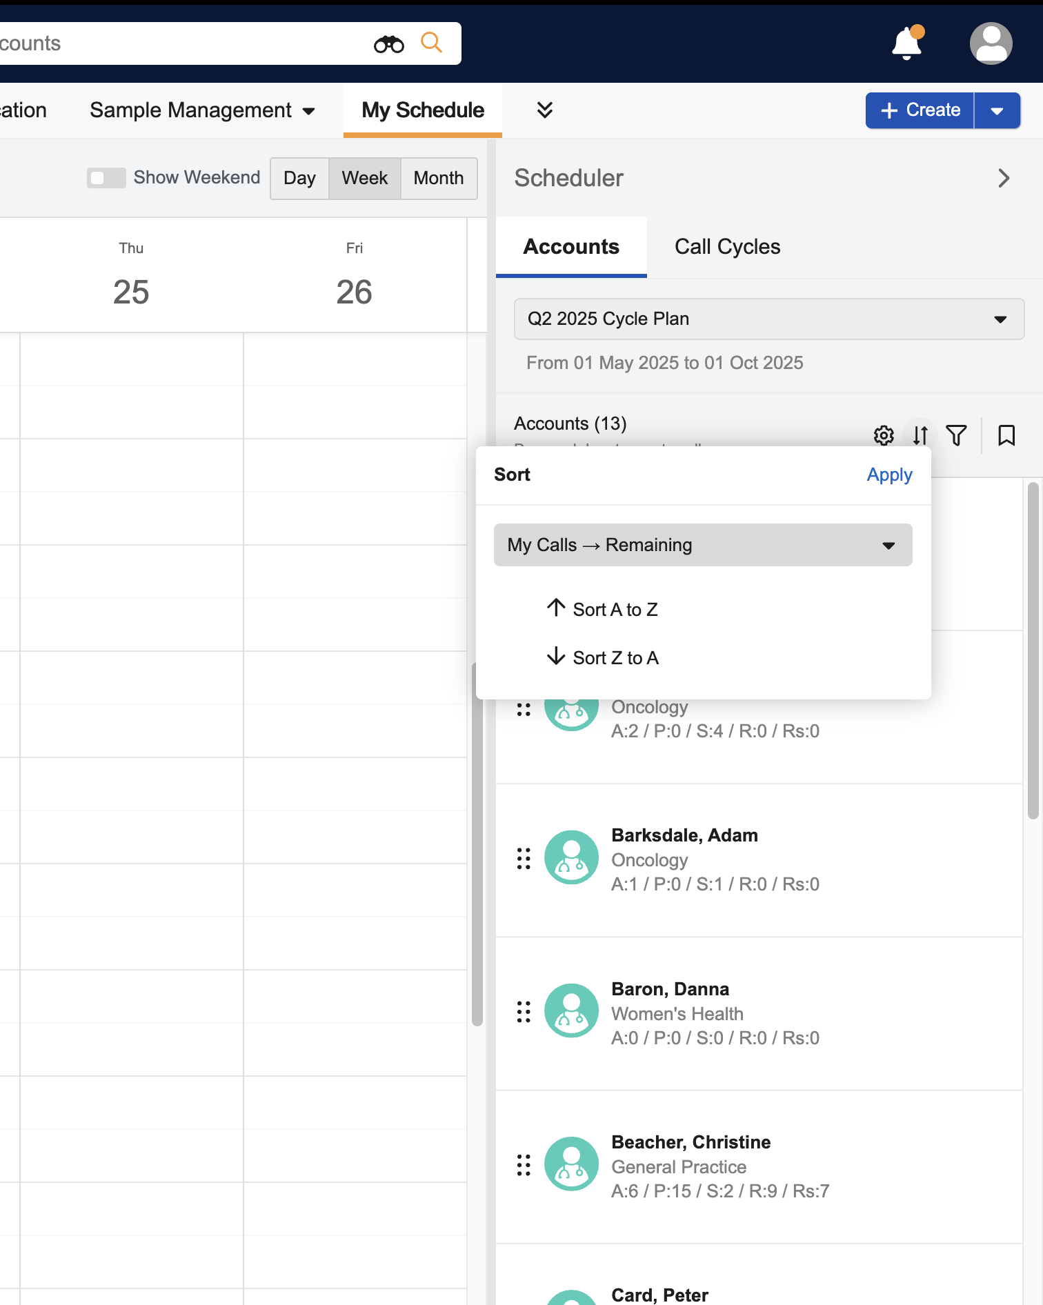
Task: Click the binoculars advanced search icon
Action: (389, 44)
